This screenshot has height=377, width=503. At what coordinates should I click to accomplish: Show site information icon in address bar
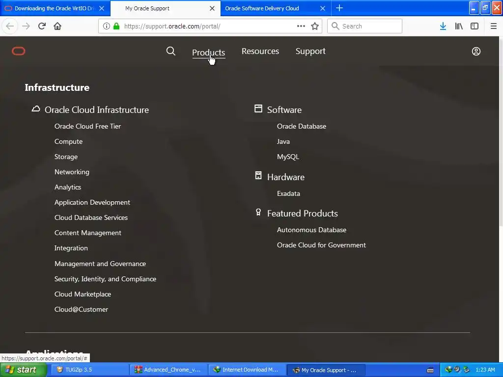click(107, 27)
